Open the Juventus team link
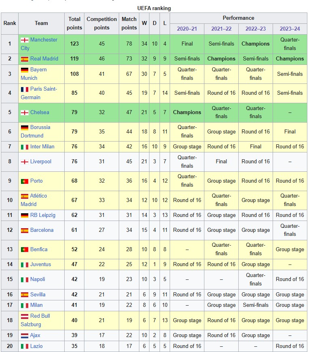Viewport: 309px width, 352px height. click(x=41, y=264)
